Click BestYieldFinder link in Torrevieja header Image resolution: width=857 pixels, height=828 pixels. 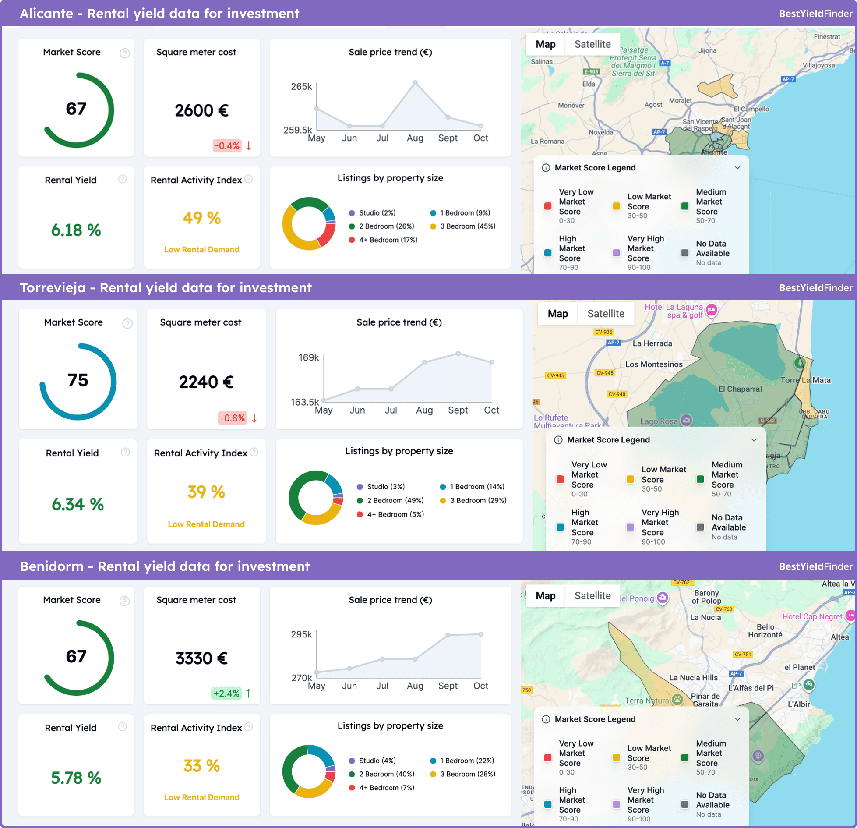coord(816,288)
